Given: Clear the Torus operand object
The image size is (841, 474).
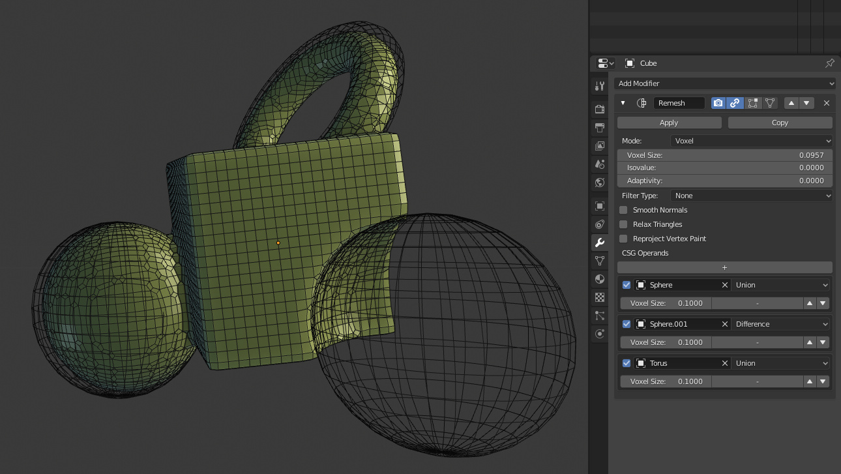Looking at the screenshot, I should point(725,363).
